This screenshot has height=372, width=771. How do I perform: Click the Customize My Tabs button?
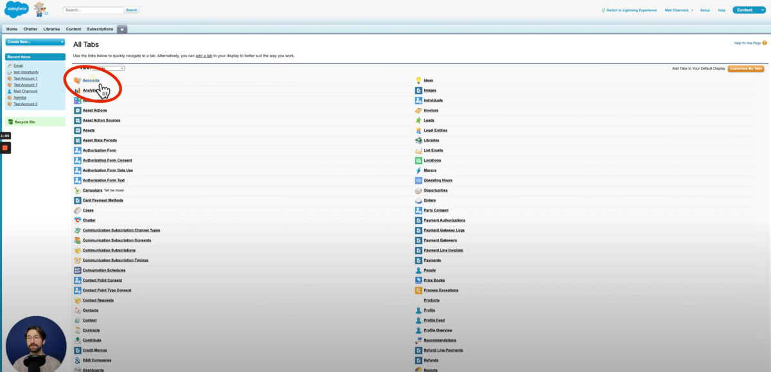click(x=746, y=68)
